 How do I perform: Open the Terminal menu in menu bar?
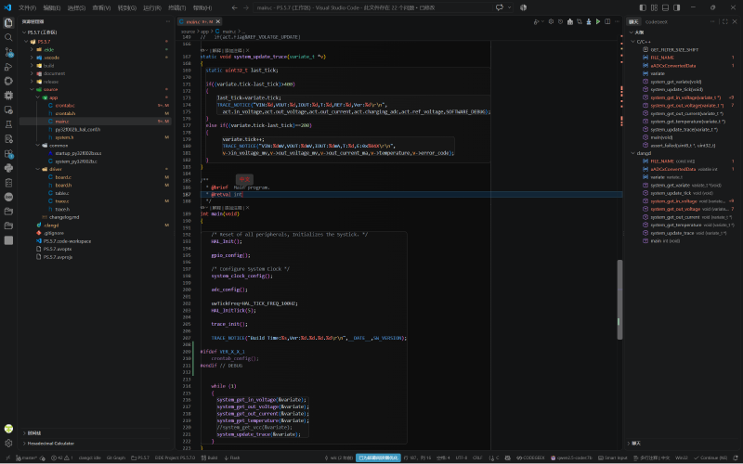(x=177, y=7)
